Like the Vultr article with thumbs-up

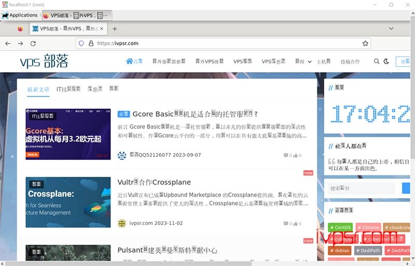tap(295, 223)
